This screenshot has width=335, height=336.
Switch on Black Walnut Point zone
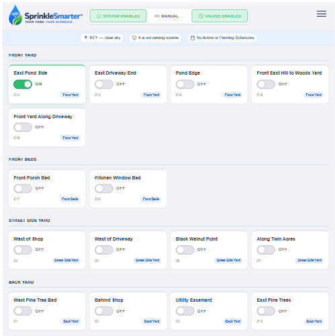[x=185, y=250]
